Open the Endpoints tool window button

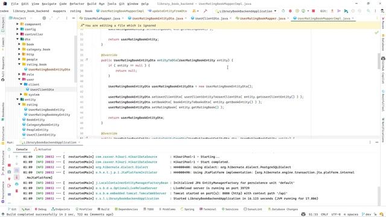(x=60, y=209)
